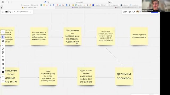Viewport: 170px width, 95px height.
Task: Start video chat camera icon
Action: tap(134, 12)
